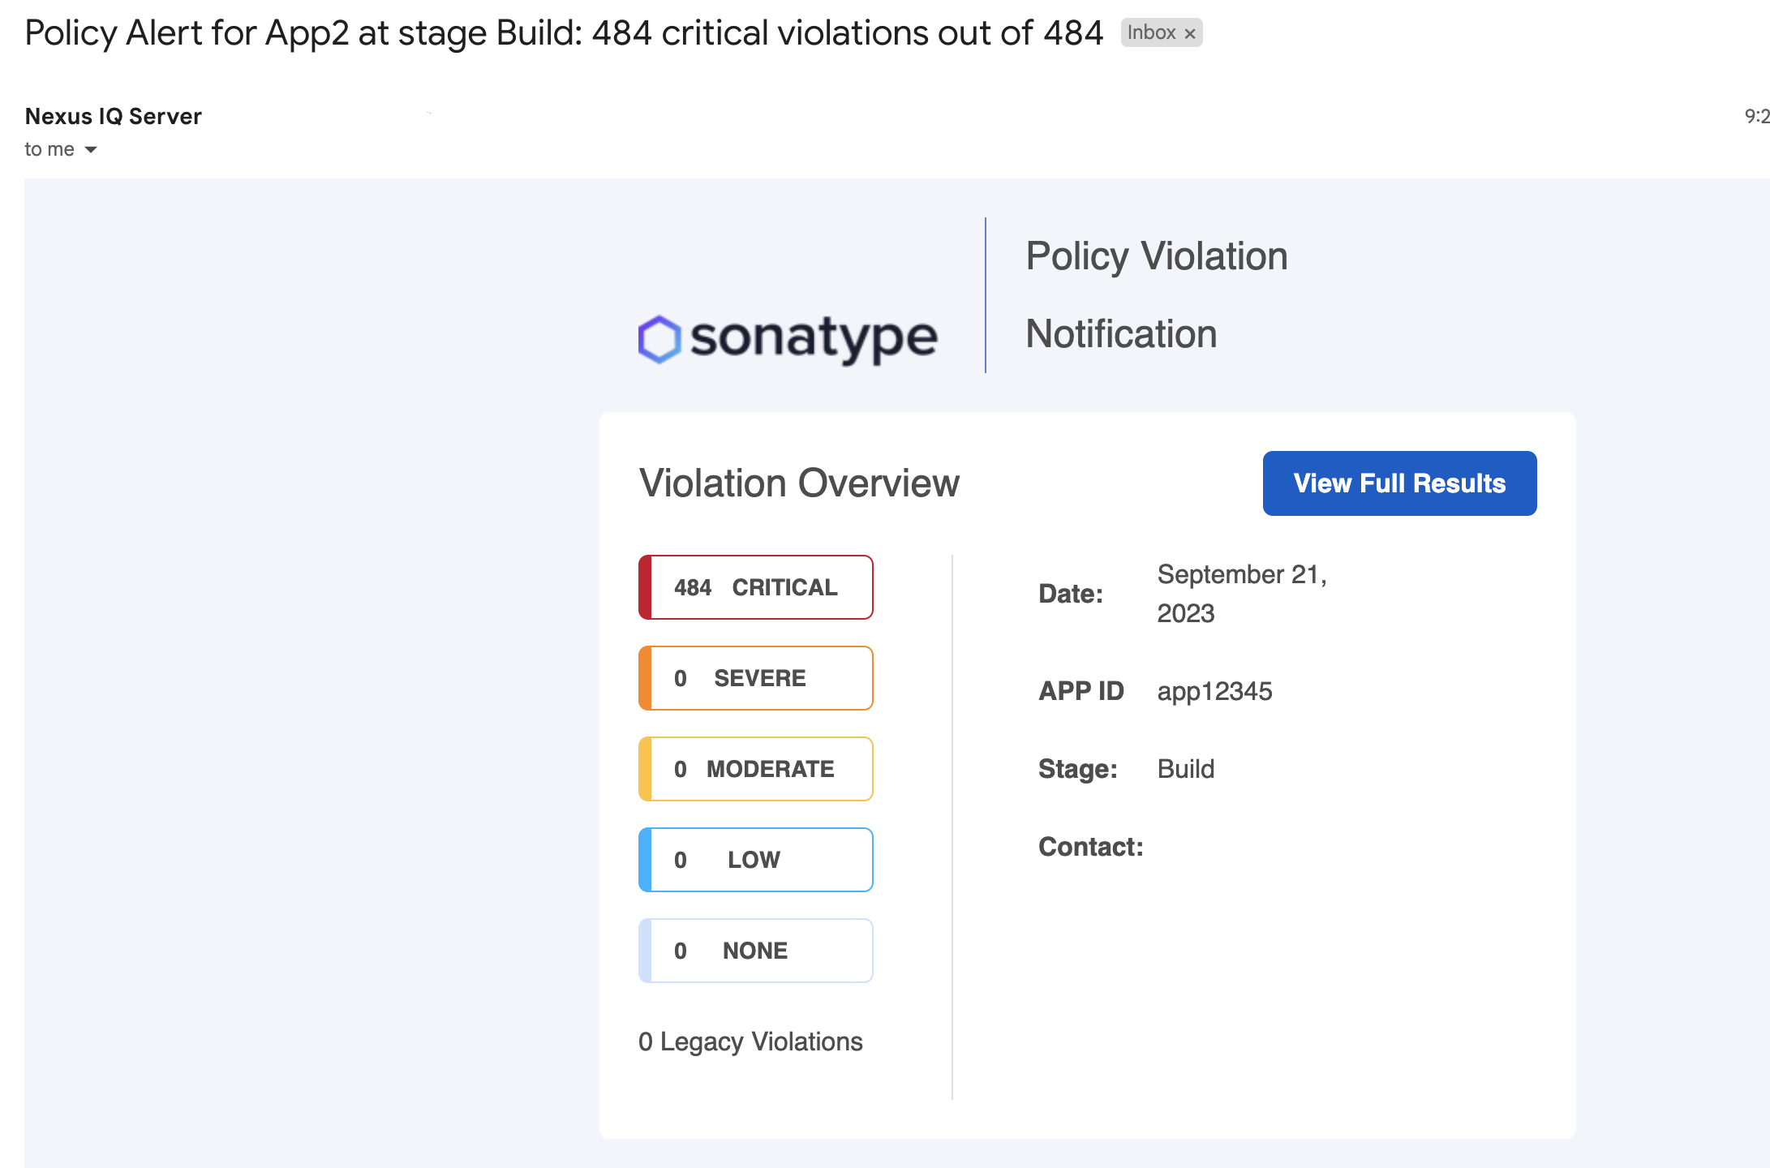
Task: Click the Policy Violation Notification title
Action: (x=1156, y=295)
